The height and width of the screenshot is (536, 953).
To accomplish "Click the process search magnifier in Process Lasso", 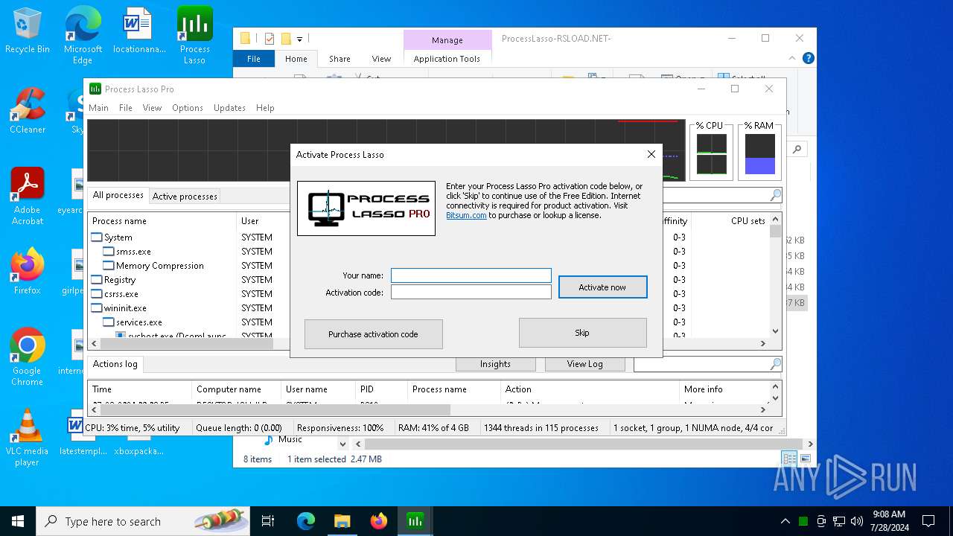I will [x=775, y=195].
